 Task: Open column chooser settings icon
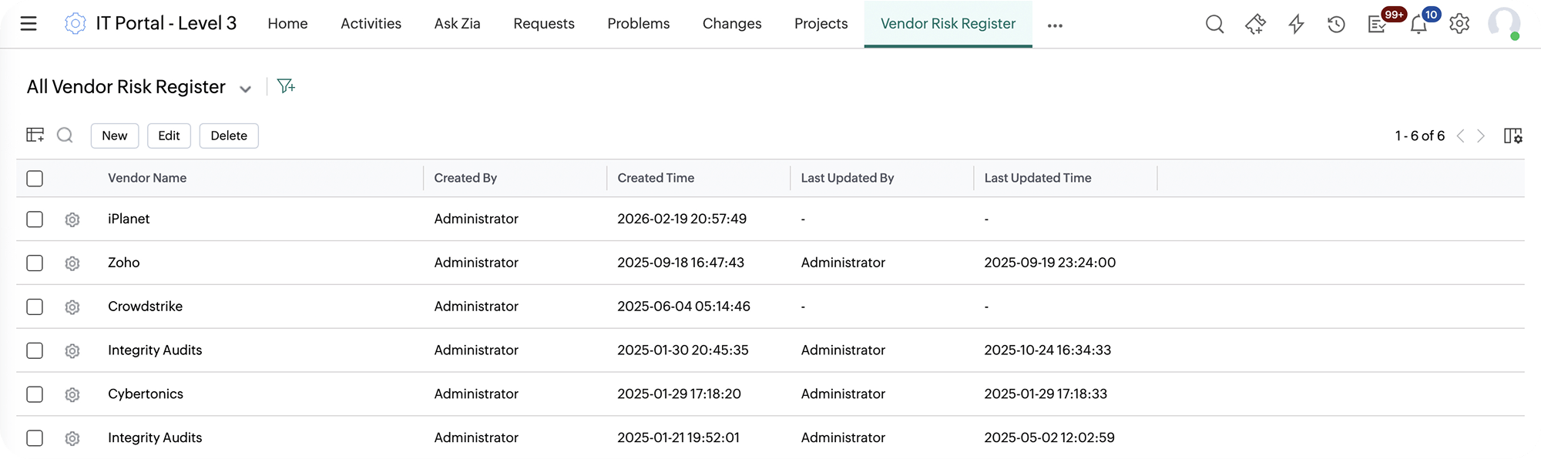[x=1512, y=136]
